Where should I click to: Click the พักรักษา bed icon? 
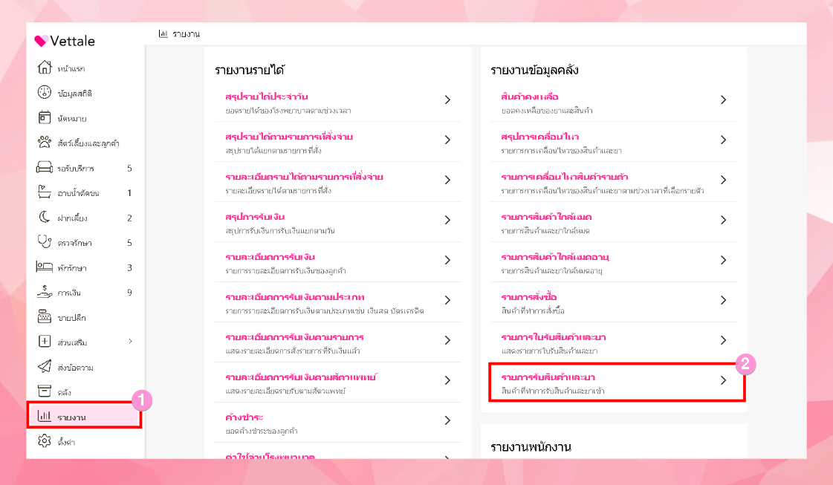click(x=44, y=267)
